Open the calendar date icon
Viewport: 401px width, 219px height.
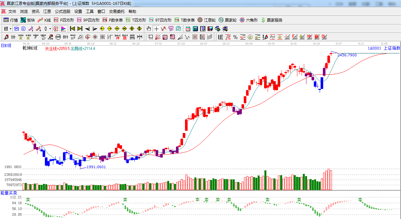188,29
